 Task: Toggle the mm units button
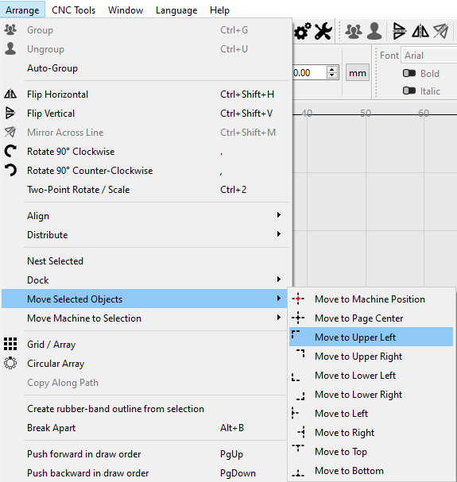(358, 73)
